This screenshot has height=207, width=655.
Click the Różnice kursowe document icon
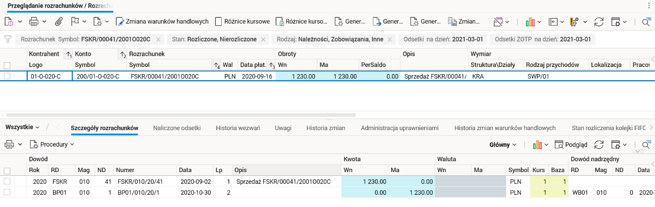tap(218, 22)
